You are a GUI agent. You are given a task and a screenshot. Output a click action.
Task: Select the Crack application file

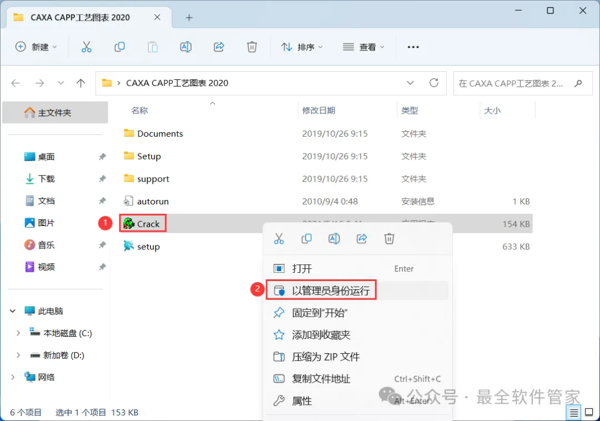coord(148,224)
